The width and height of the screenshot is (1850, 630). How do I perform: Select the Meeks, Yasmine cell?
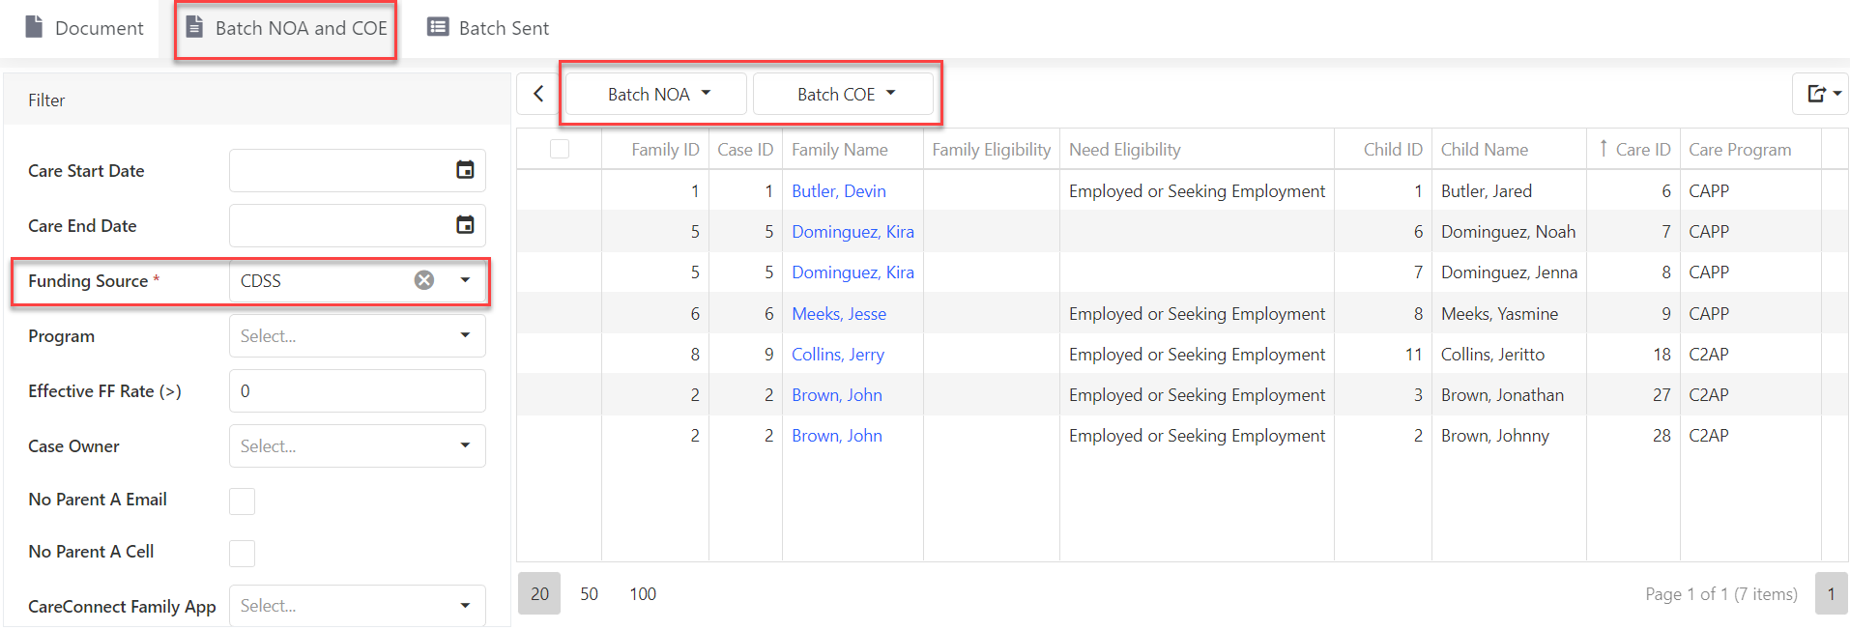[1509, 314]
